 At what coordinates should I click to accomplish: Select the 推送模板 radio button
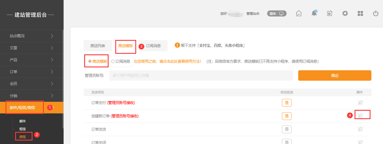(90, 61)
